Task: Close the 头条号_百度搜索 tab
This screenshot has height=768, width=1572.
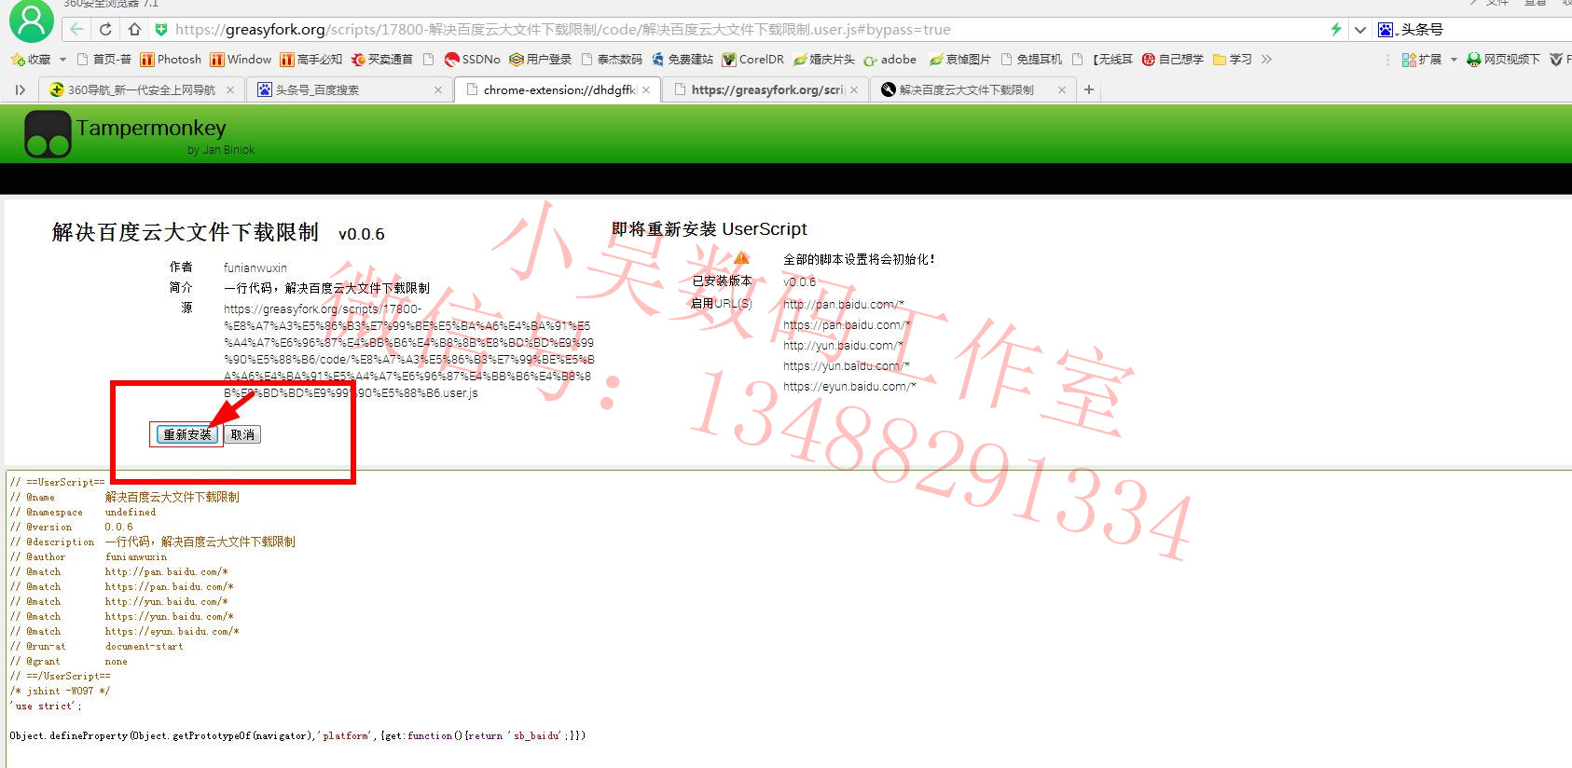Action: tap(438, 90)
